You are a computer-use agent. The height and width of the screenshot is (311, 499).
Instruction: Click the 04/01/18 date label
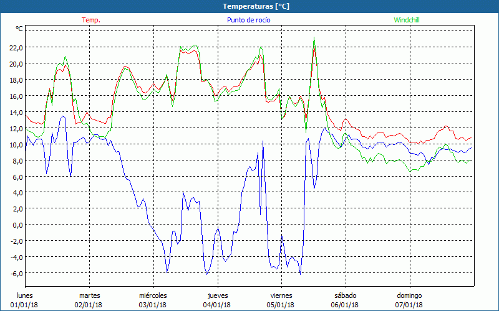(216, 305)
